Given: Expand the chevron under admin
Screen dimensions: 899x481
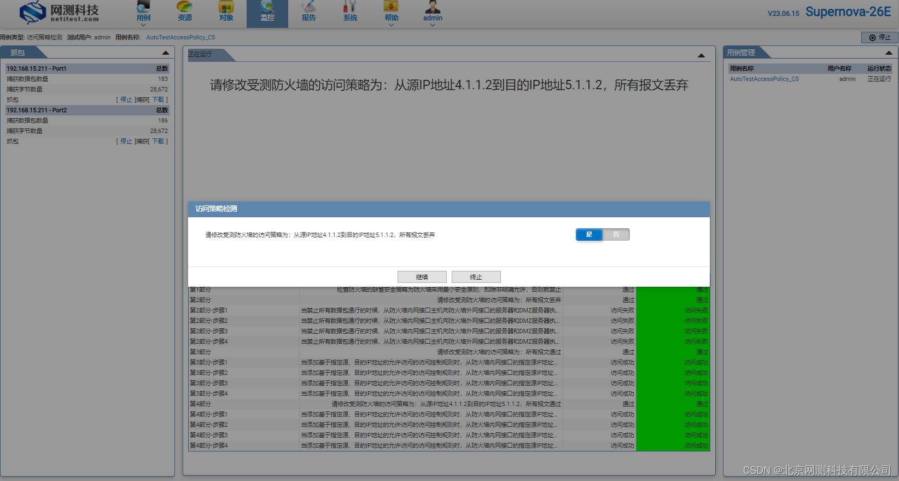Looking at the screenshot, I should 433,25.
